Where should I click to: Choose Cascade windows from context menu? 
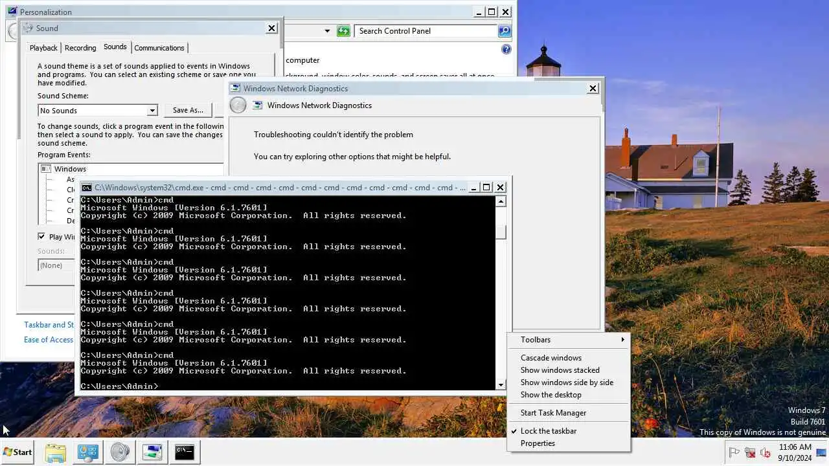point(568,358)
